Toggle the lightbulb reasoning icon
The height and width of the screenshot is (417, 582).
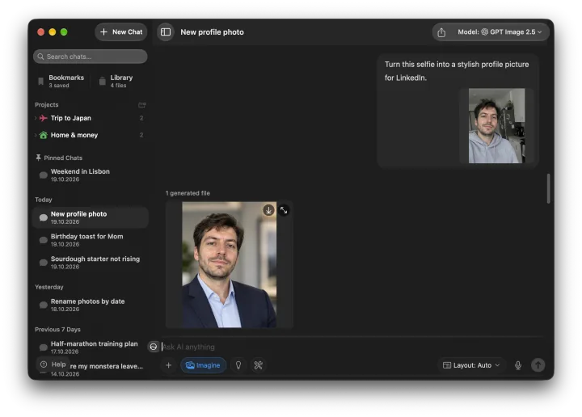(x=238, y=365)
